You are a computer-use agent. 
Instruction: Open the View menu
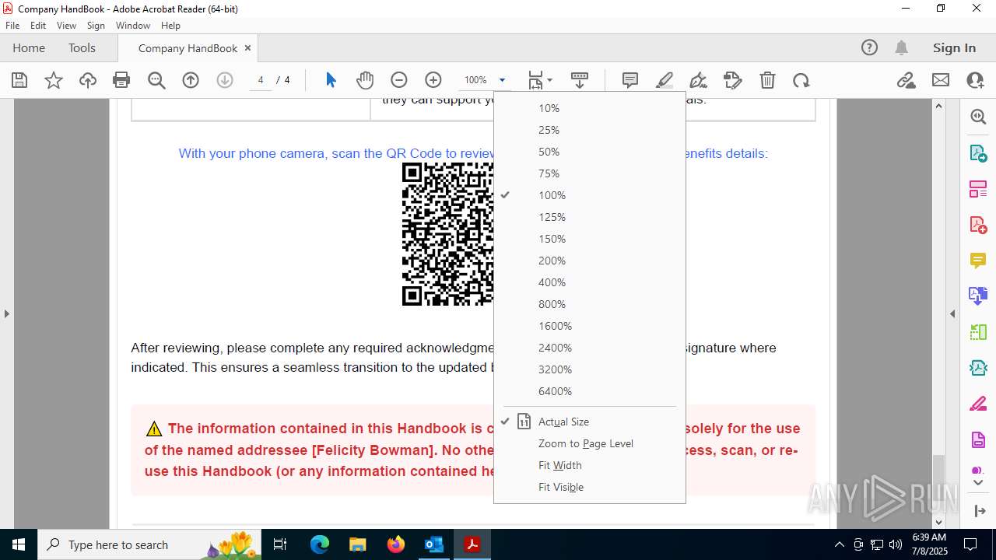tap(66, 25)
